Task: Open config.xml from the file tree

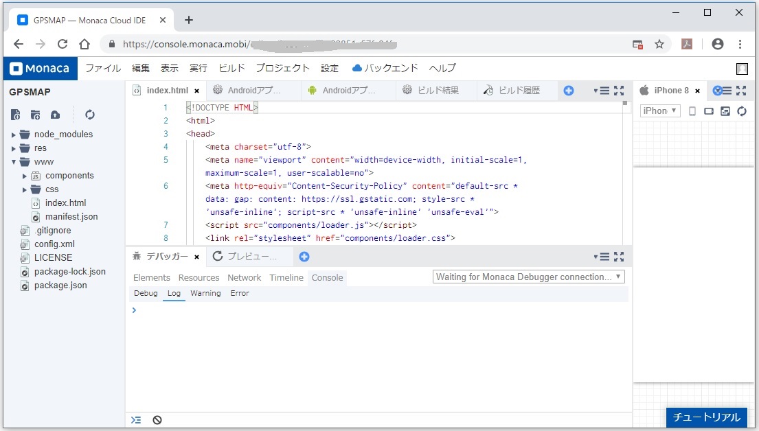Action: tap(54, 244)
